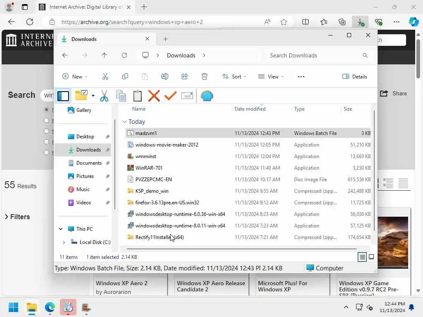Screen dimensions: 423x317
Task: Switch to large thumbnails view in status bar
Action: point(371,257)
